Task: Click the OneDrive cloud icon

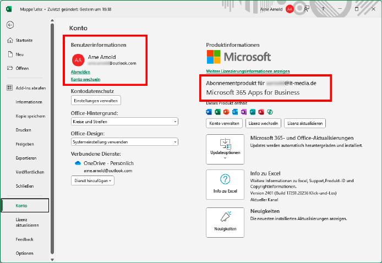Action: click(78, 163)
